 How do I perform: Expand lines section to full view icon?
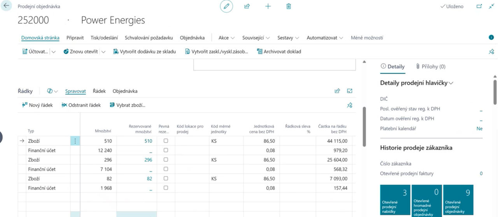coord(350,91)
